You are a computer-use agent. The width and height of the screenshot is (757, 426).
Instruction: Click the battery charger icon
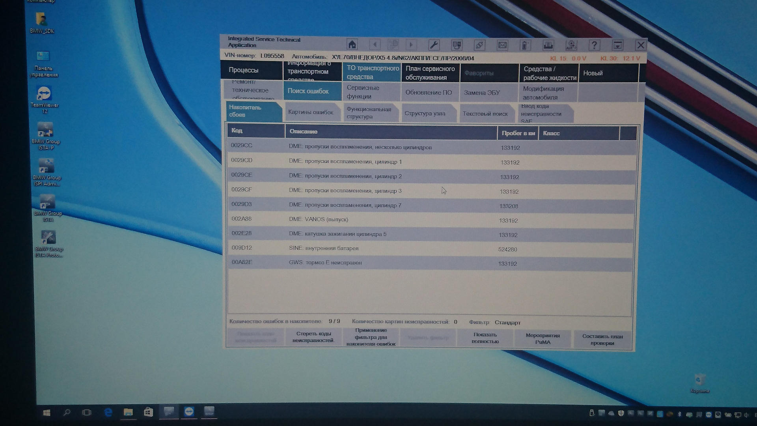point(525,45)
